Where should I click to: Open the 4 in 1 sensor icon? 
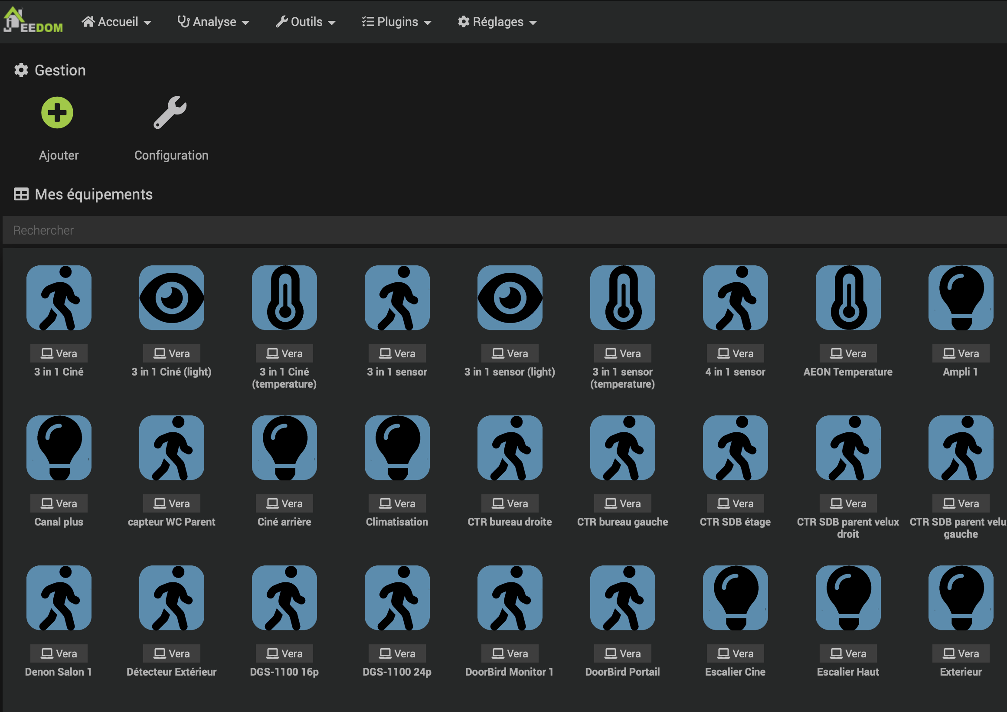pos(735,298)
